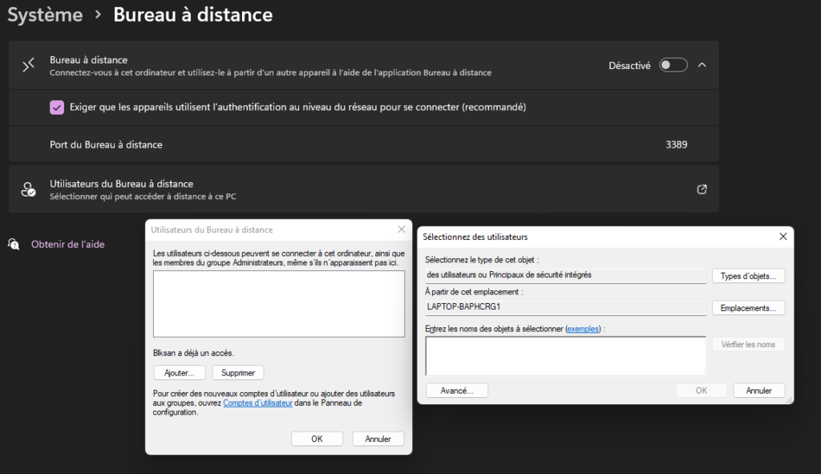Screen dimensions: 821x474
Task: Open the Comptes d'utilisateur link
Action: click(257, 403)
